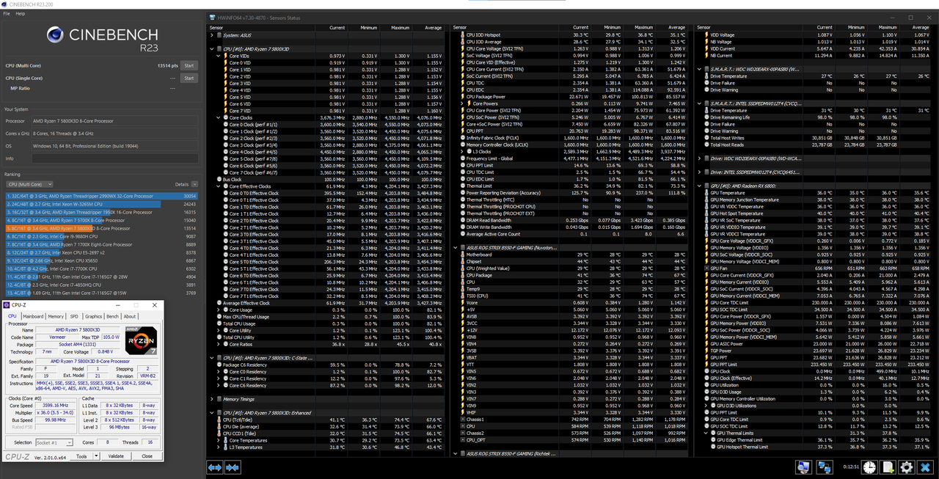The width and height of the screenshot is (939, 479).
Task: Open the CPU (Multi Core) ranking dropdown
Action: pos(29,184)
